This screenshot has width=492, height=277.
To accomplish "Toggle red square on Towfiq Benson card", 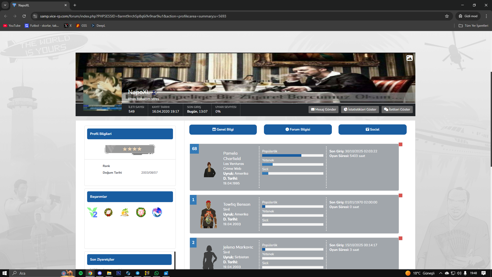I will point(401,195).
